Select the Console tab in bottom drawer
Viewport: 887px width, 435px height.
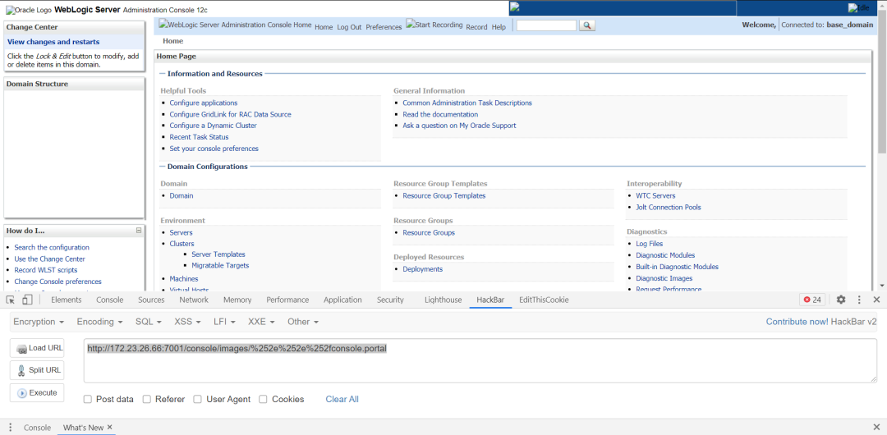pos(37,428)
